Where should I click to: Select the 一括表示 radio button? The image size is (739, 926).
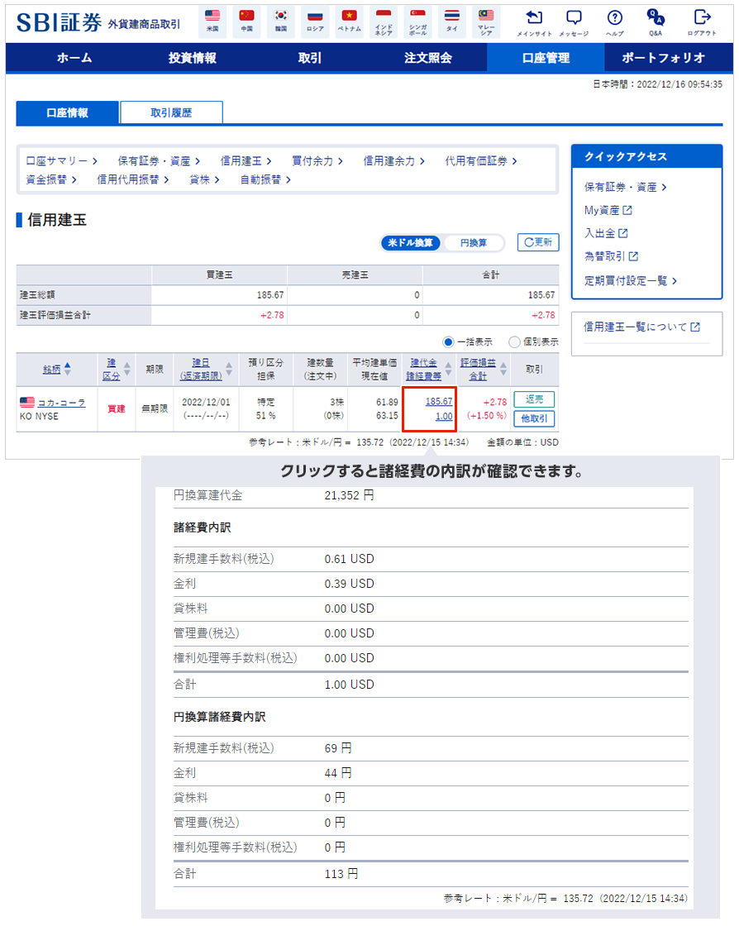(449, 341)
